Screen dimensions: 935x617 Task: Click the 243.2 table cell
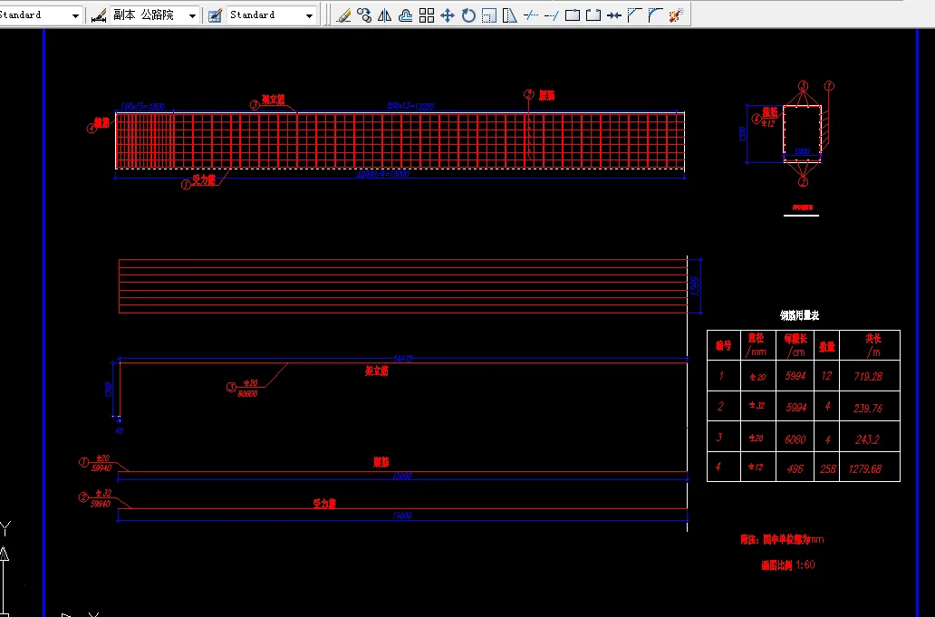(x=867, y=439)
